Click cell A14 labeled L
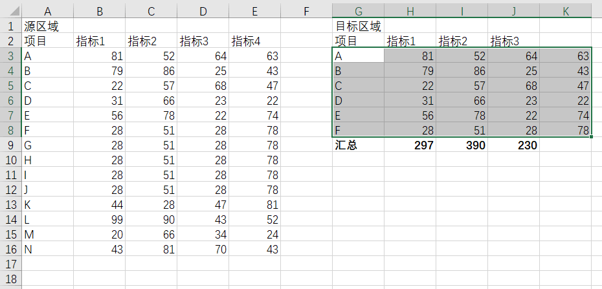602x289 pixels. click(x=48, y=220)
